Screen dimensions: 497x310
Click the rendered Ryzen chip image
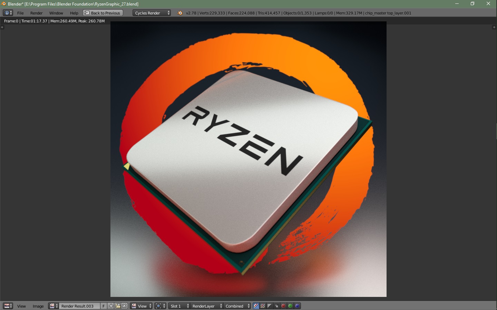[248, 159]
